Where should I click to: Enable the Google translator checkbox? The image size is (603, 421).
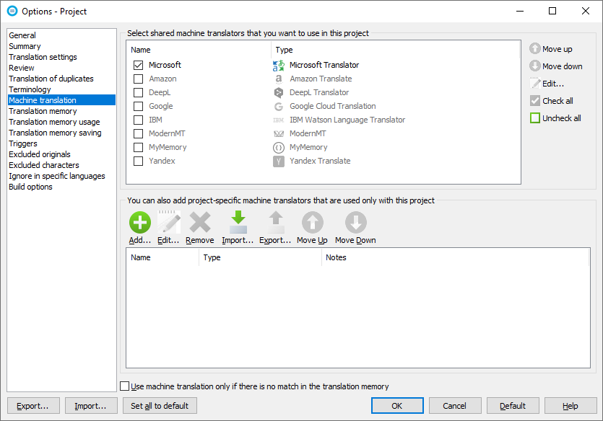[138, 106]
